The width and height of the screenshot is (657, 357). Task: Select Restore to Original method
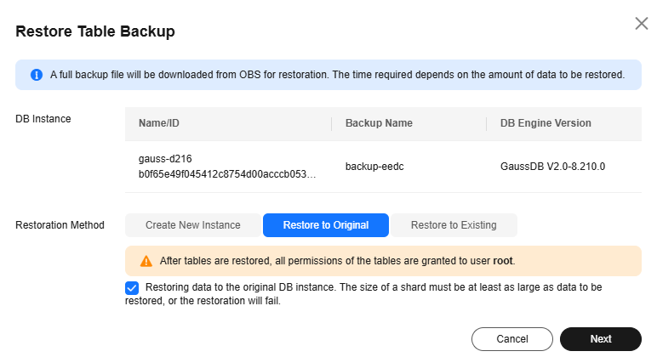click(326, 225)
